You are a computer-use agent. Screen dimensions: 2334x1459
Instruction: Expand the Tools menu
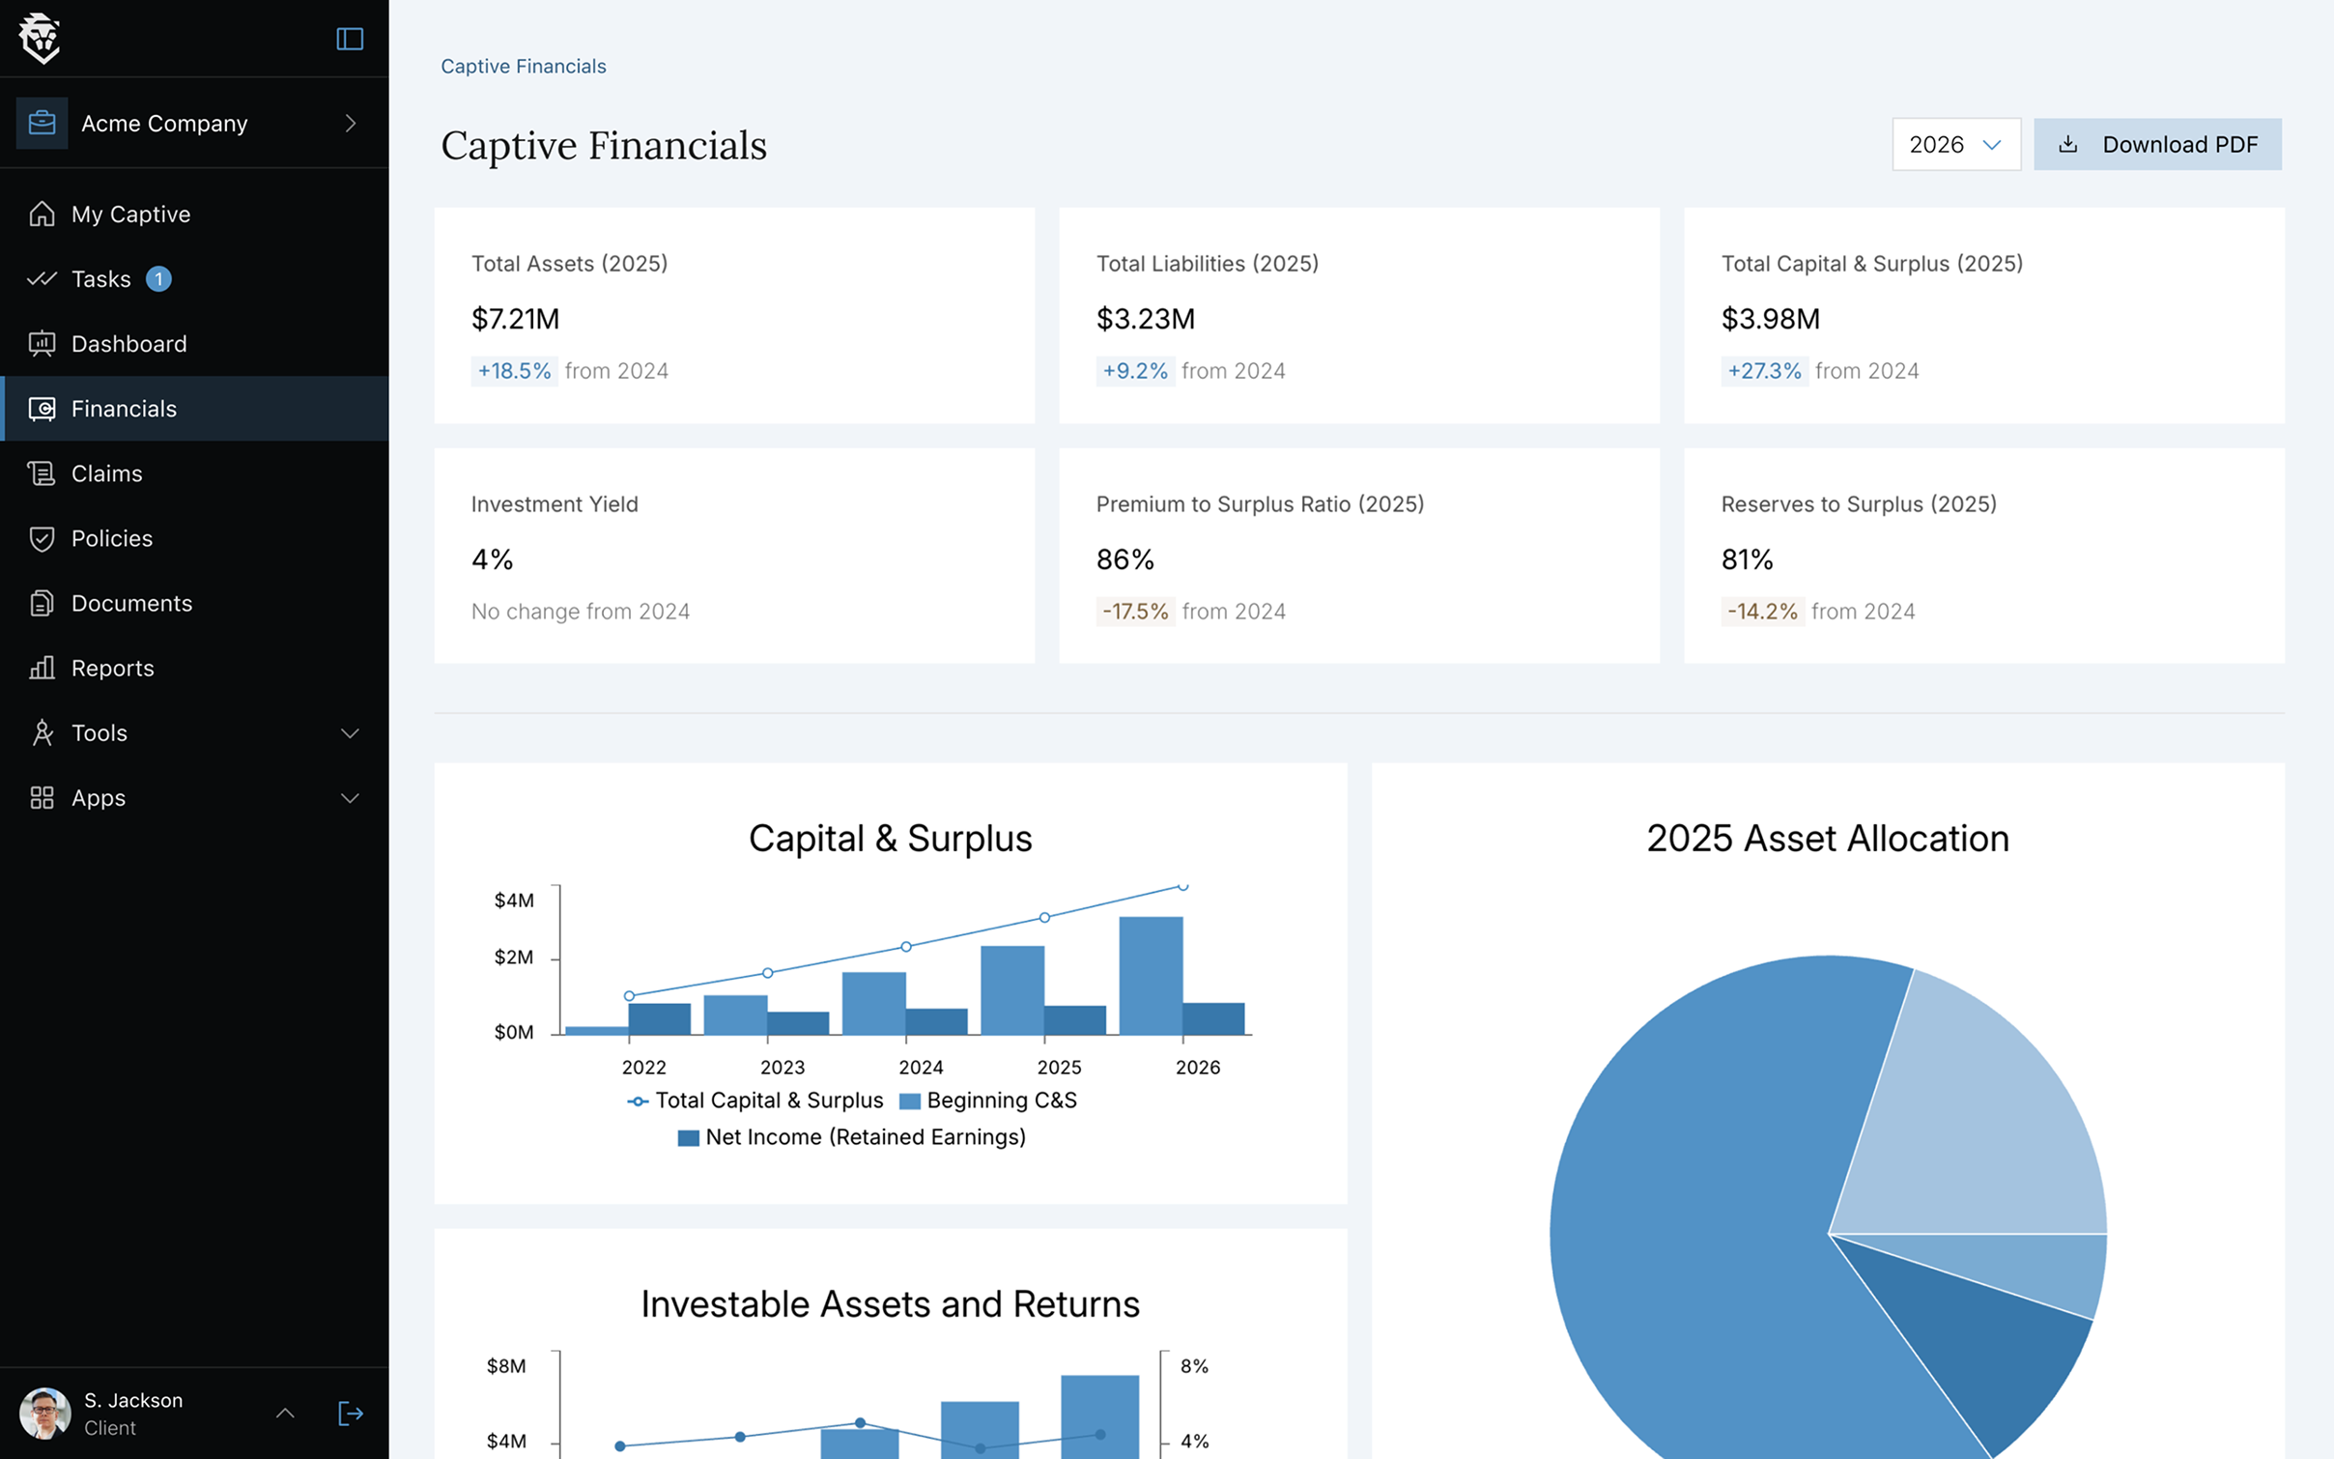(99, 732)
